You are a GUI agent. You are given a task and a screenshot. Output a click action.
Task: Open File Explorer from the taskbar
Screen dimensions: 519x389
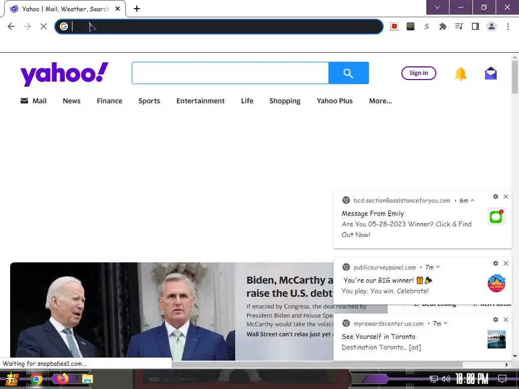pos(87,379)
